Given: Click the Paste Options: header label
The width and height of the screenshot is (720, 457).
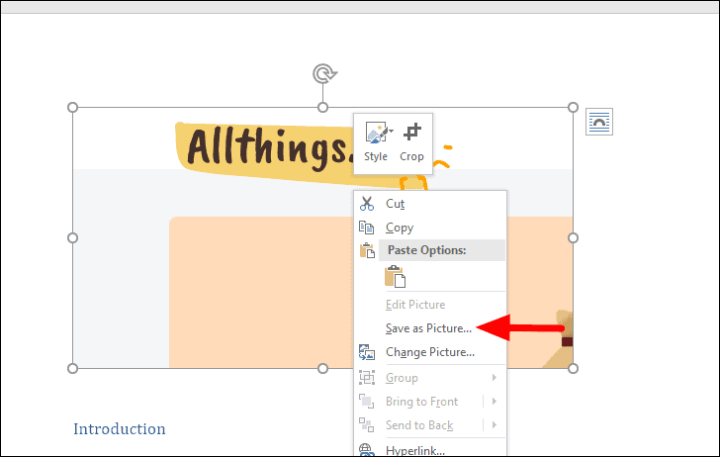Looking at the screenshot, I should 427,250.
